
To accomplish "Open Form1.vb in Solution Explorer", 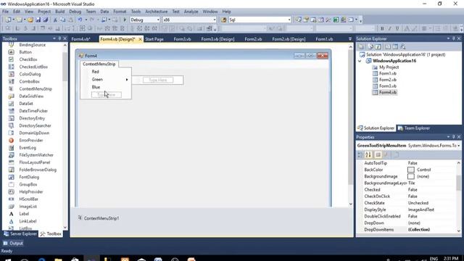I will [388, 73].
